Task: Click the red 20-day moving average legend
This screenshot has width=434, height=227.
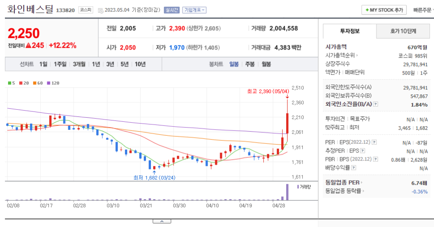Action: click(24, 83)
